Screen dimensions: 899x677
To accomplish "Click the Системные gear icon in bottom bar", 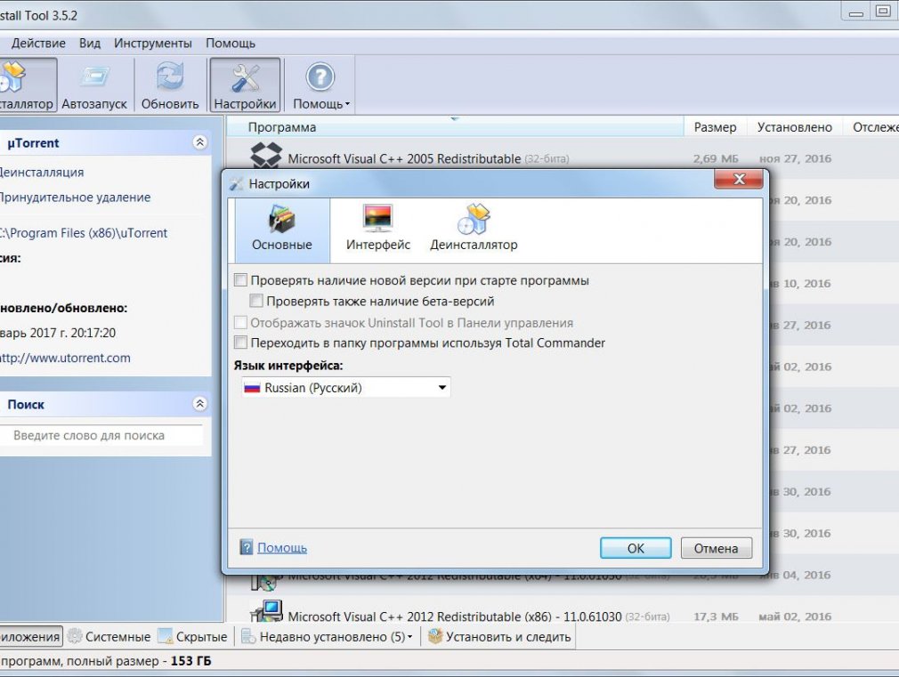I will 75,636.
